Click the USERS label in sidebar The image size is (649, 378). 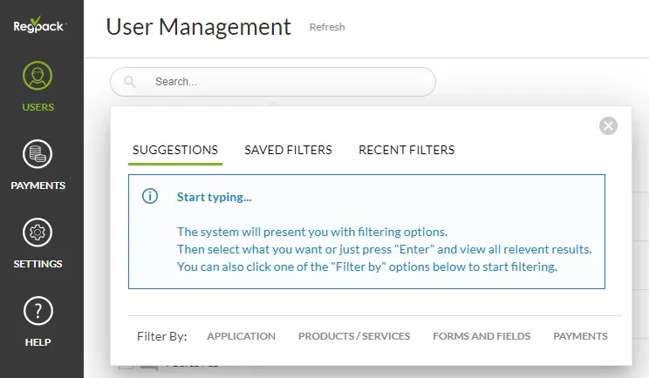(x=38, y=107)
